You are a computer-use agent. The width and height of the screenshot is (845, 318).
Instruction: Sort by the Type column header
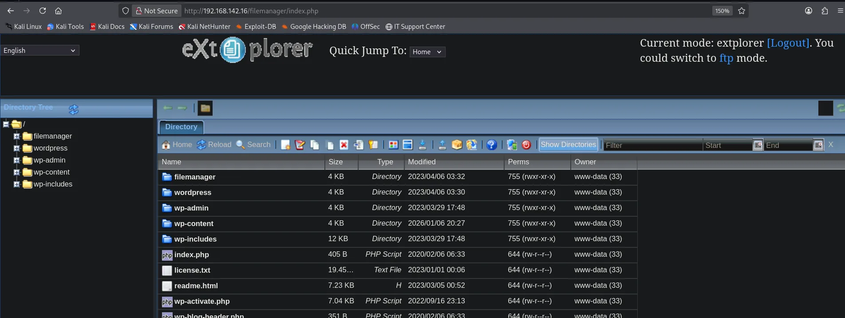(381, 162)
